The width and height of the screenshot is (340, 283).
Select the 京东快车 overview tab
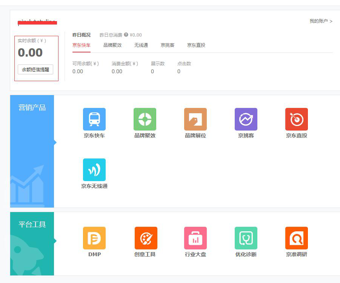pyautogui.click(x=82, y=45)
